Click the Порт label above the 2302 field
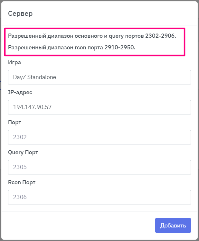The width and height of the screenshot is (199, 241). click(14, 122)
